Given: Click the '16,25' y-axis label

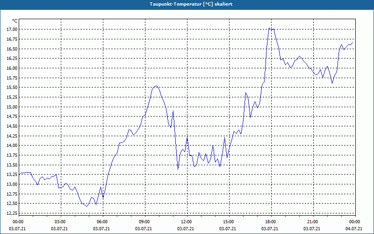Looking at the screenshot, I should coord(13,58).
